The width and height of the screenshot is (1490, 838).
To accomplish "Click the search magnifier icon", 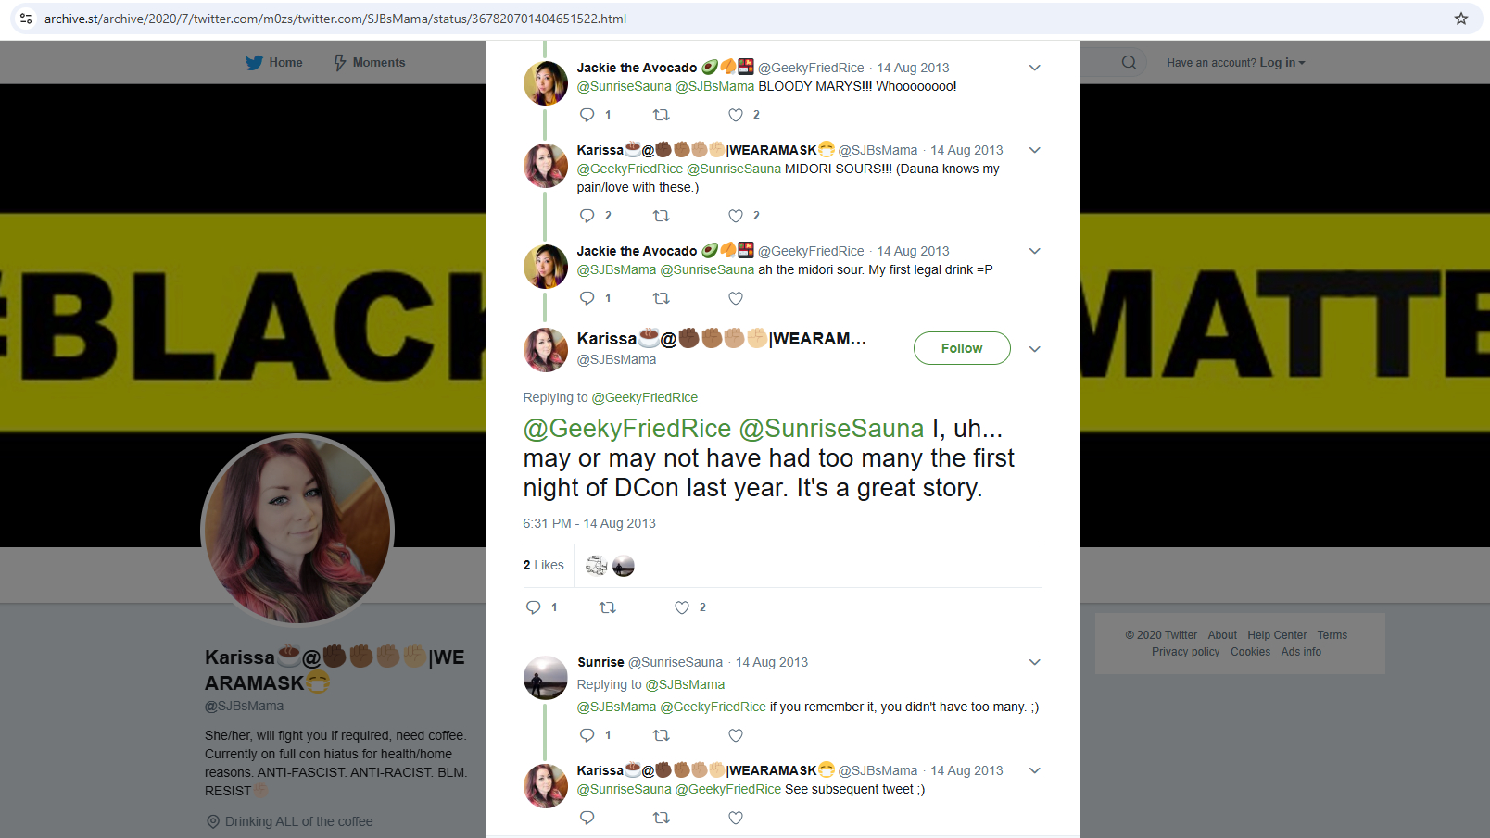I will pos(1128,63).
